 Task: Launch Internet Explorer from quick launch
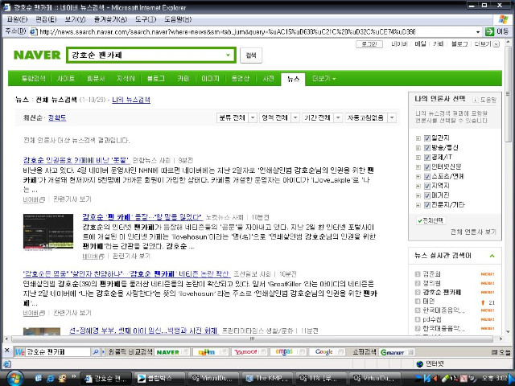[x=50, y=379]
